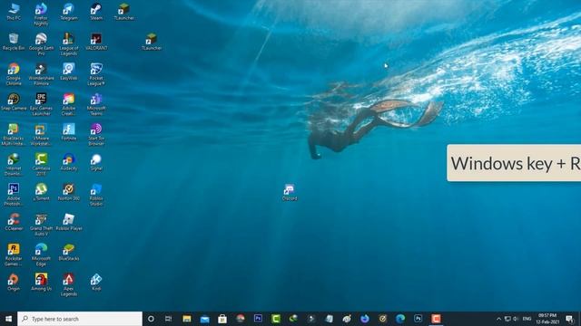Select the EasyWeb desktop shortcut
The width and height of the screenshot is (581, 326).
(x=69, y=72)
